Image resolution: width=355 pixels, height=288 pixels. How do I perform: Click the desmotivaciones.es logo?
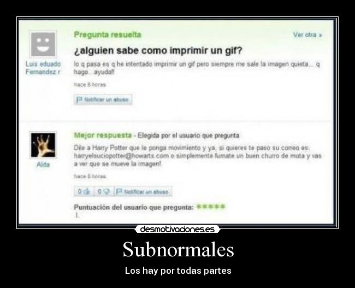(x=177, y=229)
